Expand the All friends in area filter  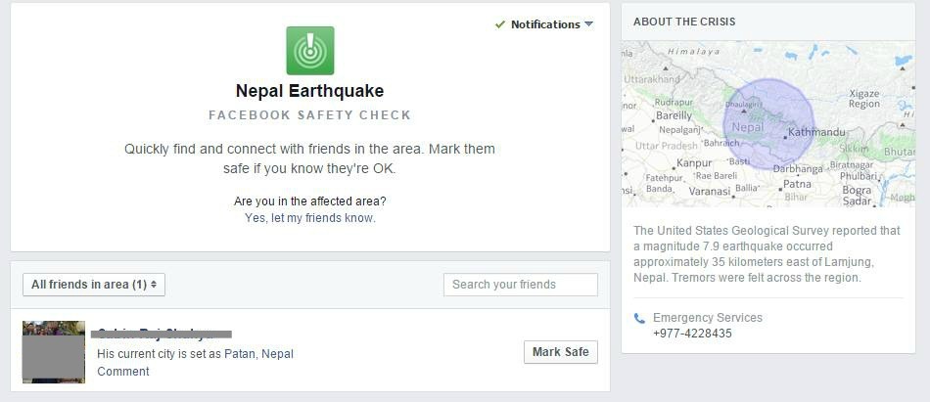[x=94, y=285]
